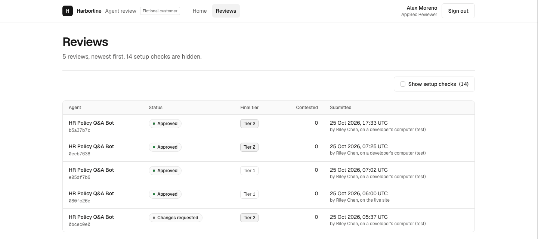Click Contested count 0 in 0bcec0e0 row
Image resolution: width=538 pixels, height=239 pixels.
click(x=316, y=217)
